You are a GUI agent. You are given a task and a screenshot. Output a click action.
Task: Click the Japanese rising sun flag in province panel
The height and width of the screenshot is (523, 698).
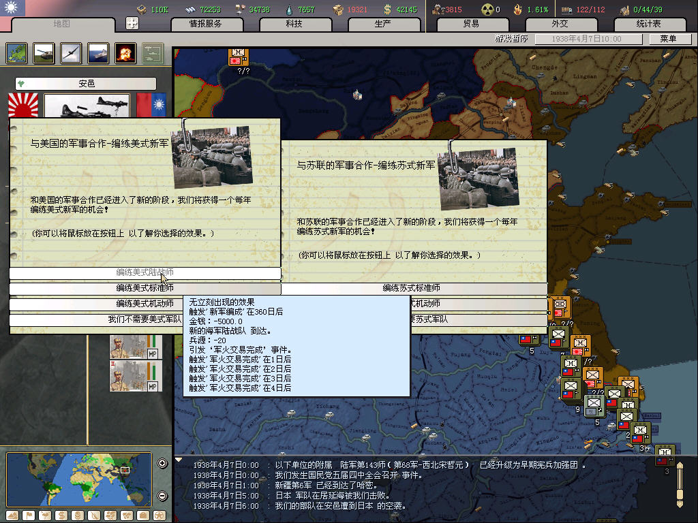pos(23,105)
